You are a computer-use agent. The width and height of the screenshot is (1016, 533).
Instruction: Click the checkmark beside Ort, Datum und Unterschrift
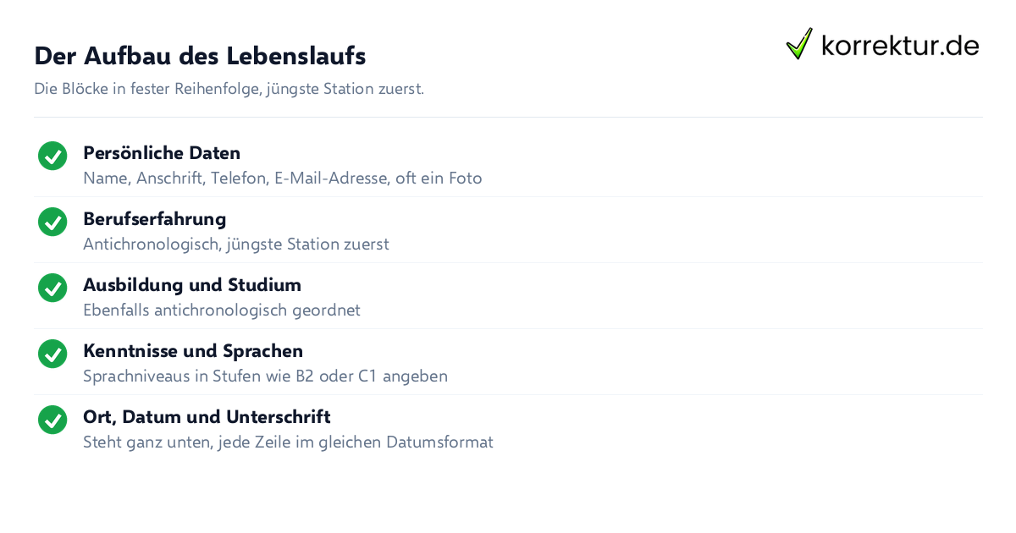point(52,420)
